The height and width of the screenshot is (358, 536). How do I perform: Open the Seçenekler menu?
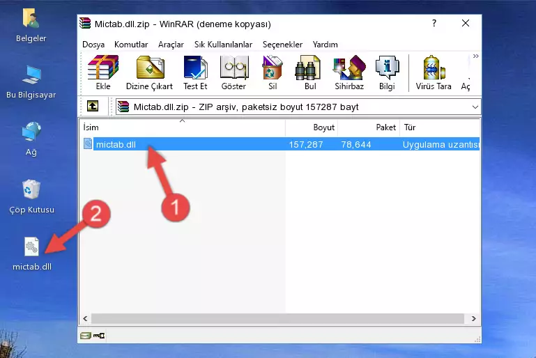282,45
